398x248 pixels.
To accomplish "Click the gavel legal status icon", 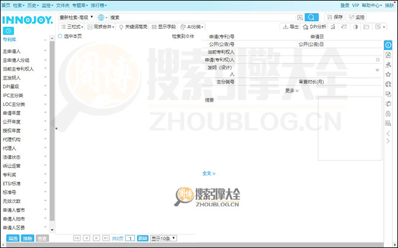I will [x=388, y=65].
